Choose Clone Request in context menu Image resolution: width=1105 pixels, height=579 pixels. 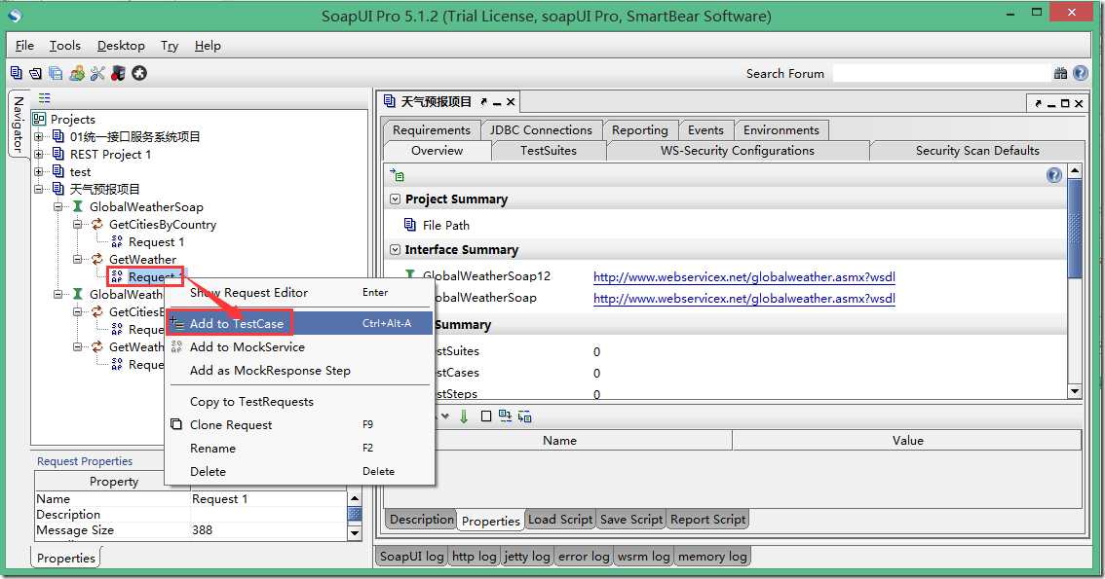[x=299, y=424]
